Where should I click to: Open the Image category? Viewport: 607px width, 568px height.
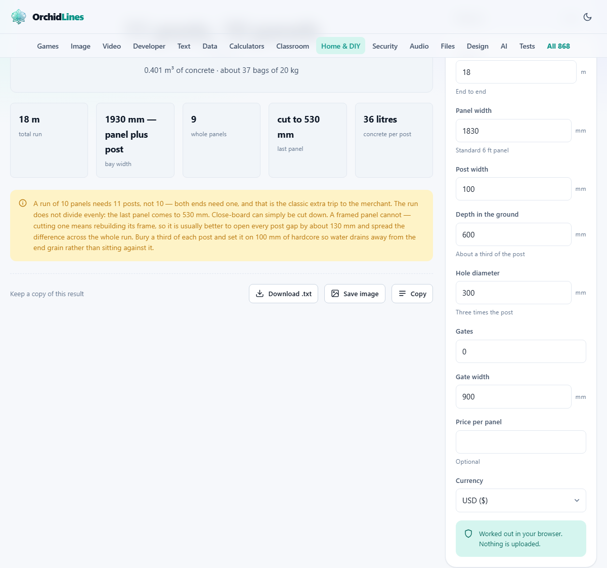click(x=80, y=46)
